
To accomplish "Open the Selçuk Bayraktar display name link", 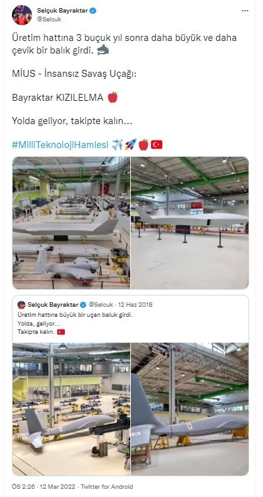I will click(63, 11).
